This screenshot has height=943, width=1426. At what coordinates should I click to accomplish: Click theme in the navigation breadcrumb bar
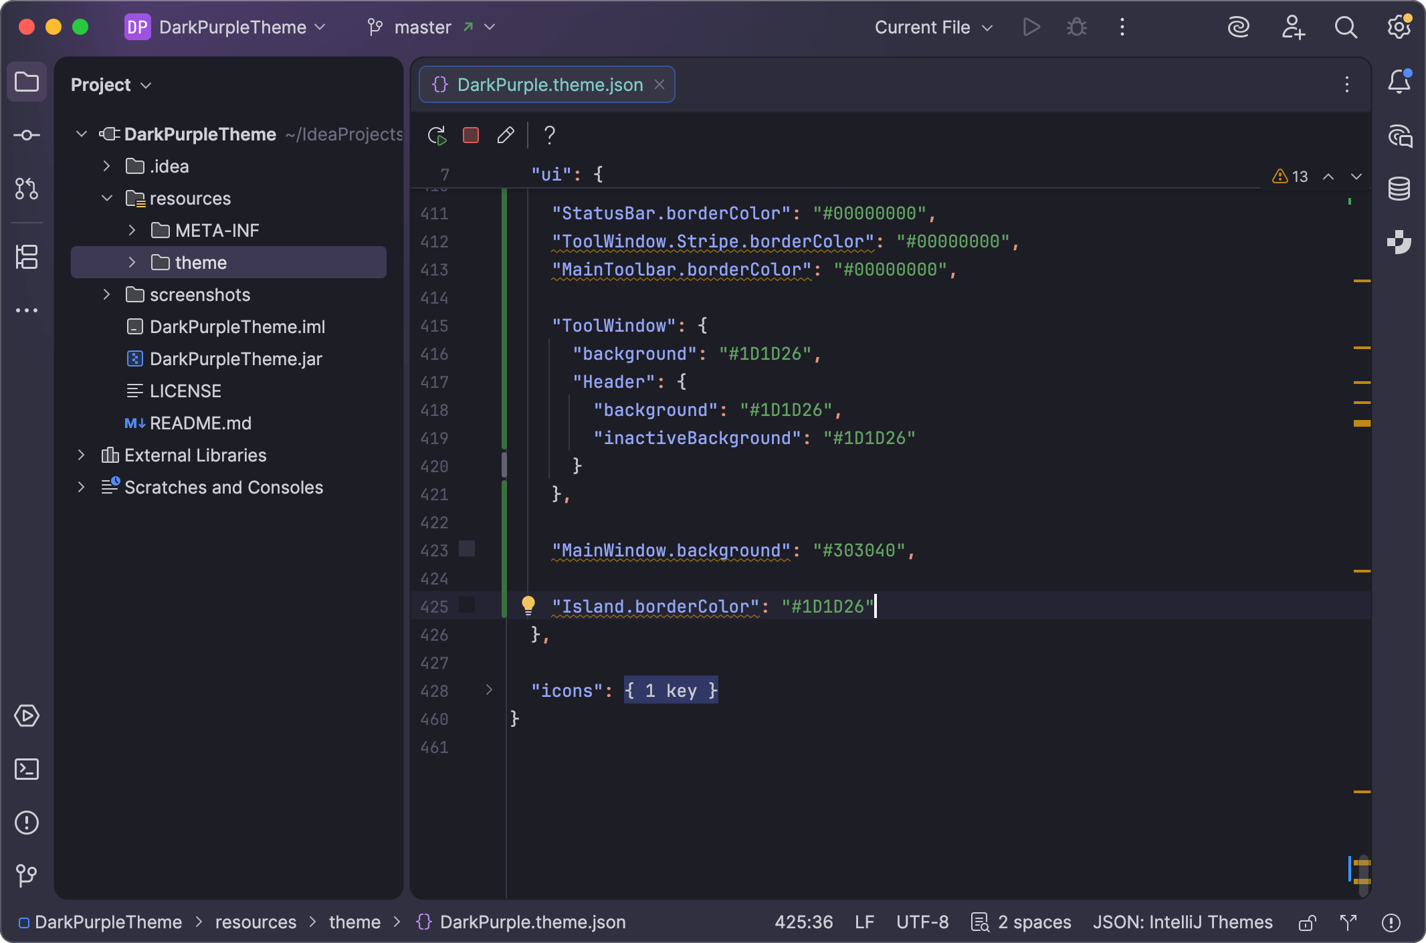(x=354, y=922)
